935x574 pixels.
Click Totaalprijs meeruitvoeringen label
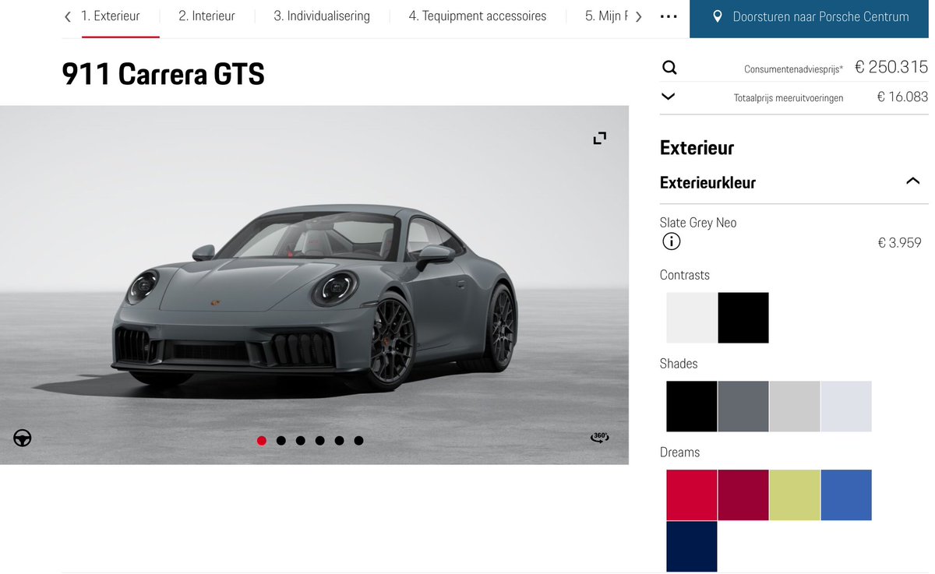(x=789, y=98)
